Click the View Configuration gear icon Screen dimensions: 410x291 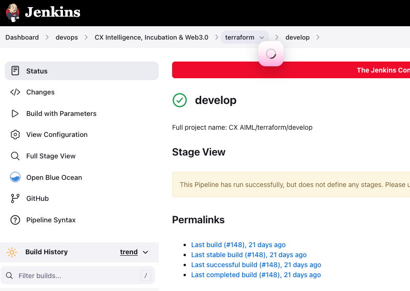(15, 135)
